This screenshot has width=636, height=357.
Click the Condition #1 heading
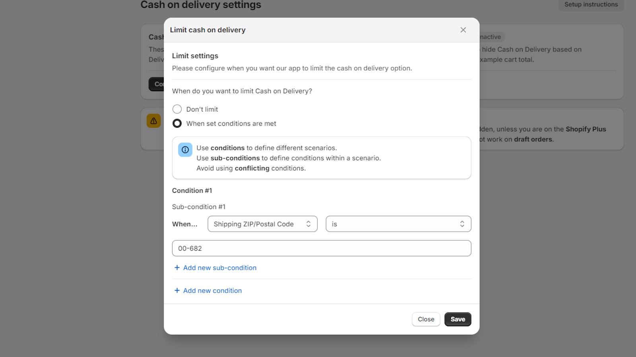tap(192, 191)
